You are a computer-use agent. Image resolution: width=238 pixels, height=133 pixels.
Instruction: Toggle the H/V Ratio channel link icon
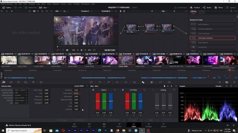[123, 90]
